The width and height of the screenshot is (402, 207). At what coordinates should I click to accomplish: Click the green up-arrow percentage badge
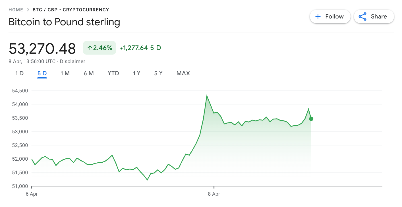[x=100, y=48]
